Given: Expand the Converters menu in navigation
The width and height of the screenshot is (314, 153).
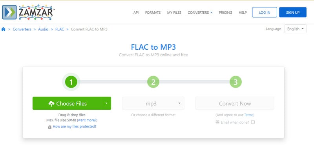Looking at the screenshot, I should click(200, 13).
